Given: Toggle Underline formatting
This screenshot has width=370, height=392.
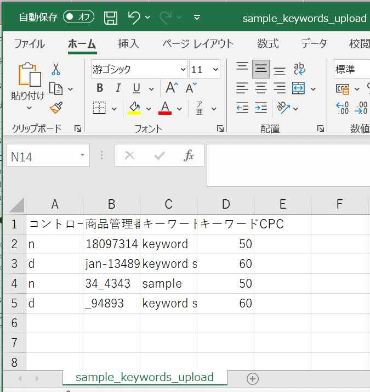Looking at the screenshot, I should 136,88.
